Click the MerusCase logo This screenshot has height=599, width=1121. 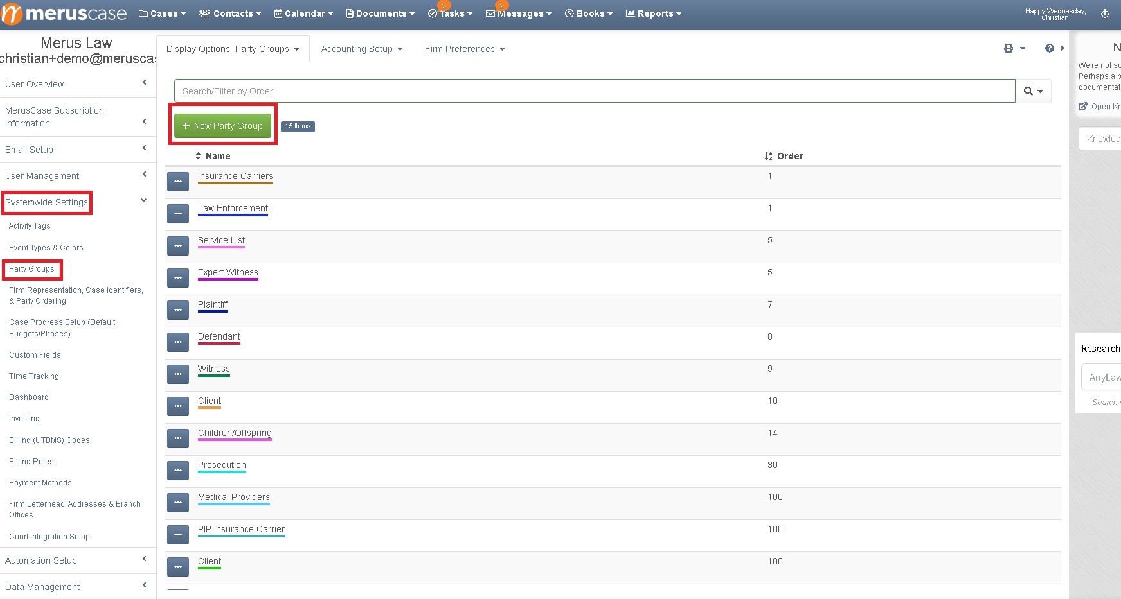[x=64, y=13]
